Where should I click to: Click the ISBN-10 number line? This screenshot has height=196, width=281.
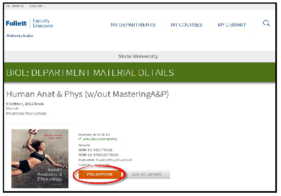pyautogui.click(x=95, y=150)
